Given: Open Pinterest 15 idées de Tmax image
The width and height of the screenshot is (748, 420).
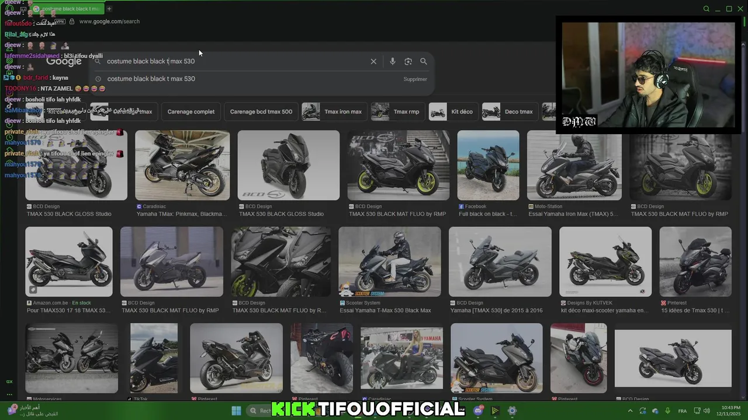Looking at the screenshot, I should tap(695, 262).
